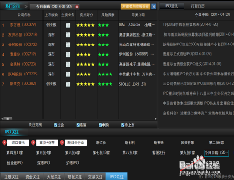Open company 金莱特 (002723)
The image size is (234, 180).
pos(23,64)
